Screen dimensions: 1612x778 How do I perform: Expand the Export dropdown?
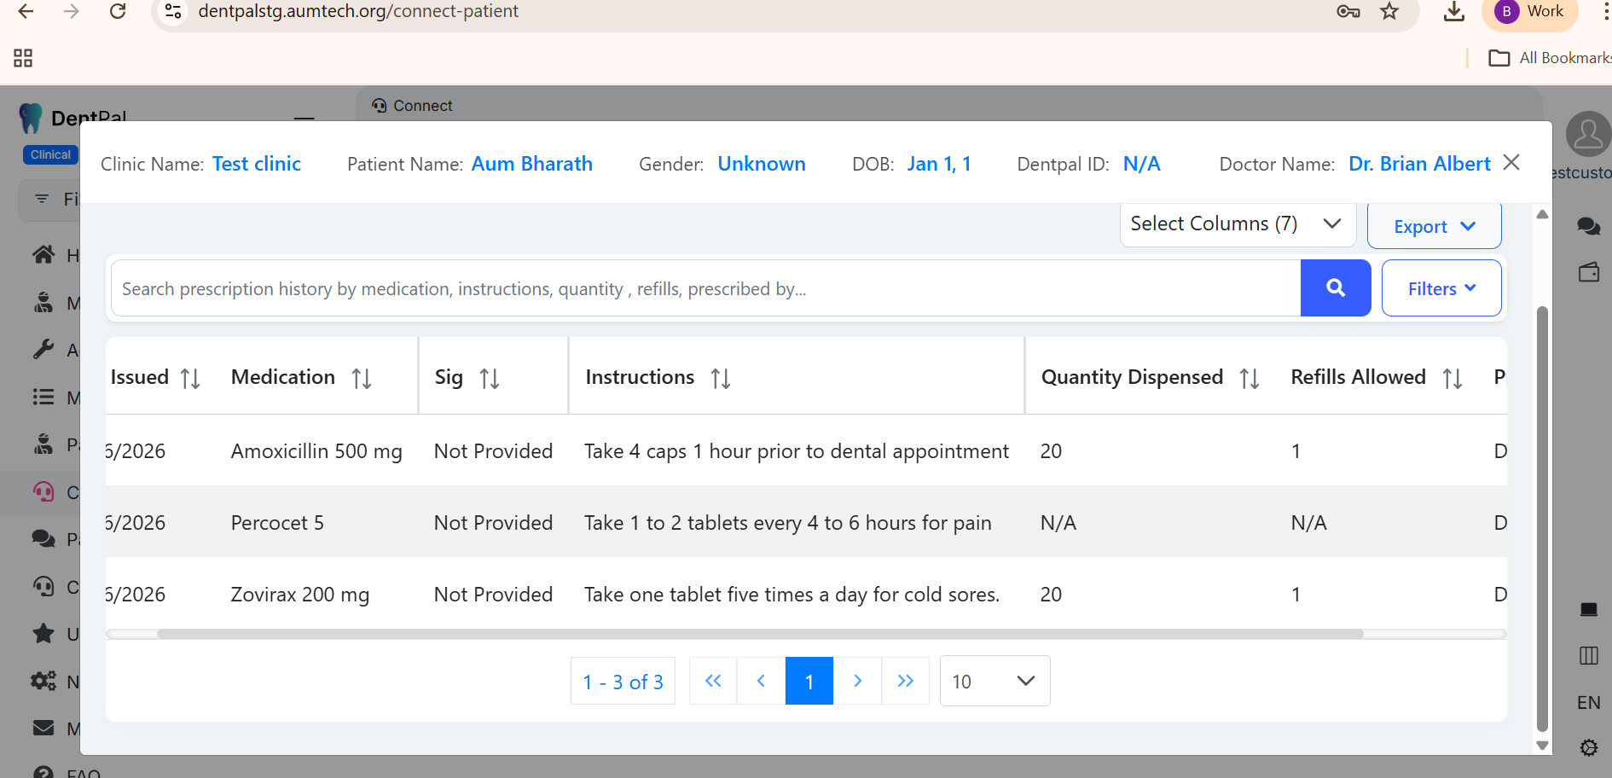1434,227
